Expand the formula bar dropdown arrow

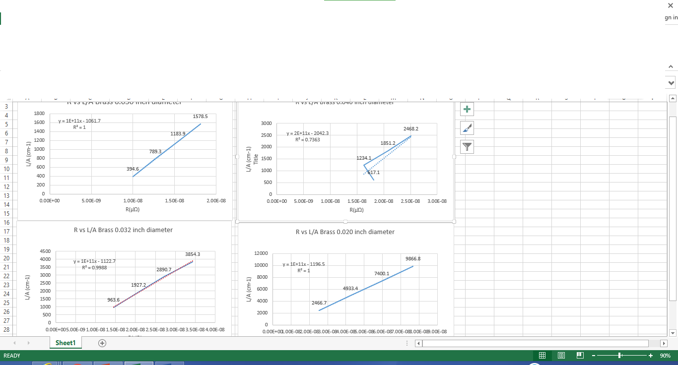tap(671, 82)
